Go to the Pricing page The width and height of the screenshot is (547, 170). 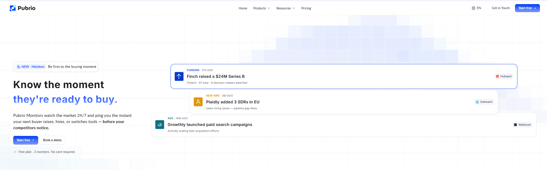[306, 8]
